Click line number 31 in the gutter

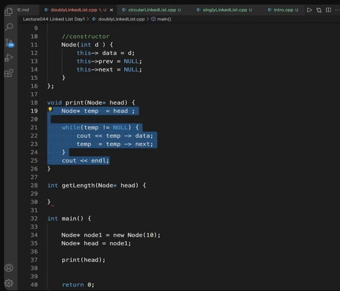click(x=34, y=210)
